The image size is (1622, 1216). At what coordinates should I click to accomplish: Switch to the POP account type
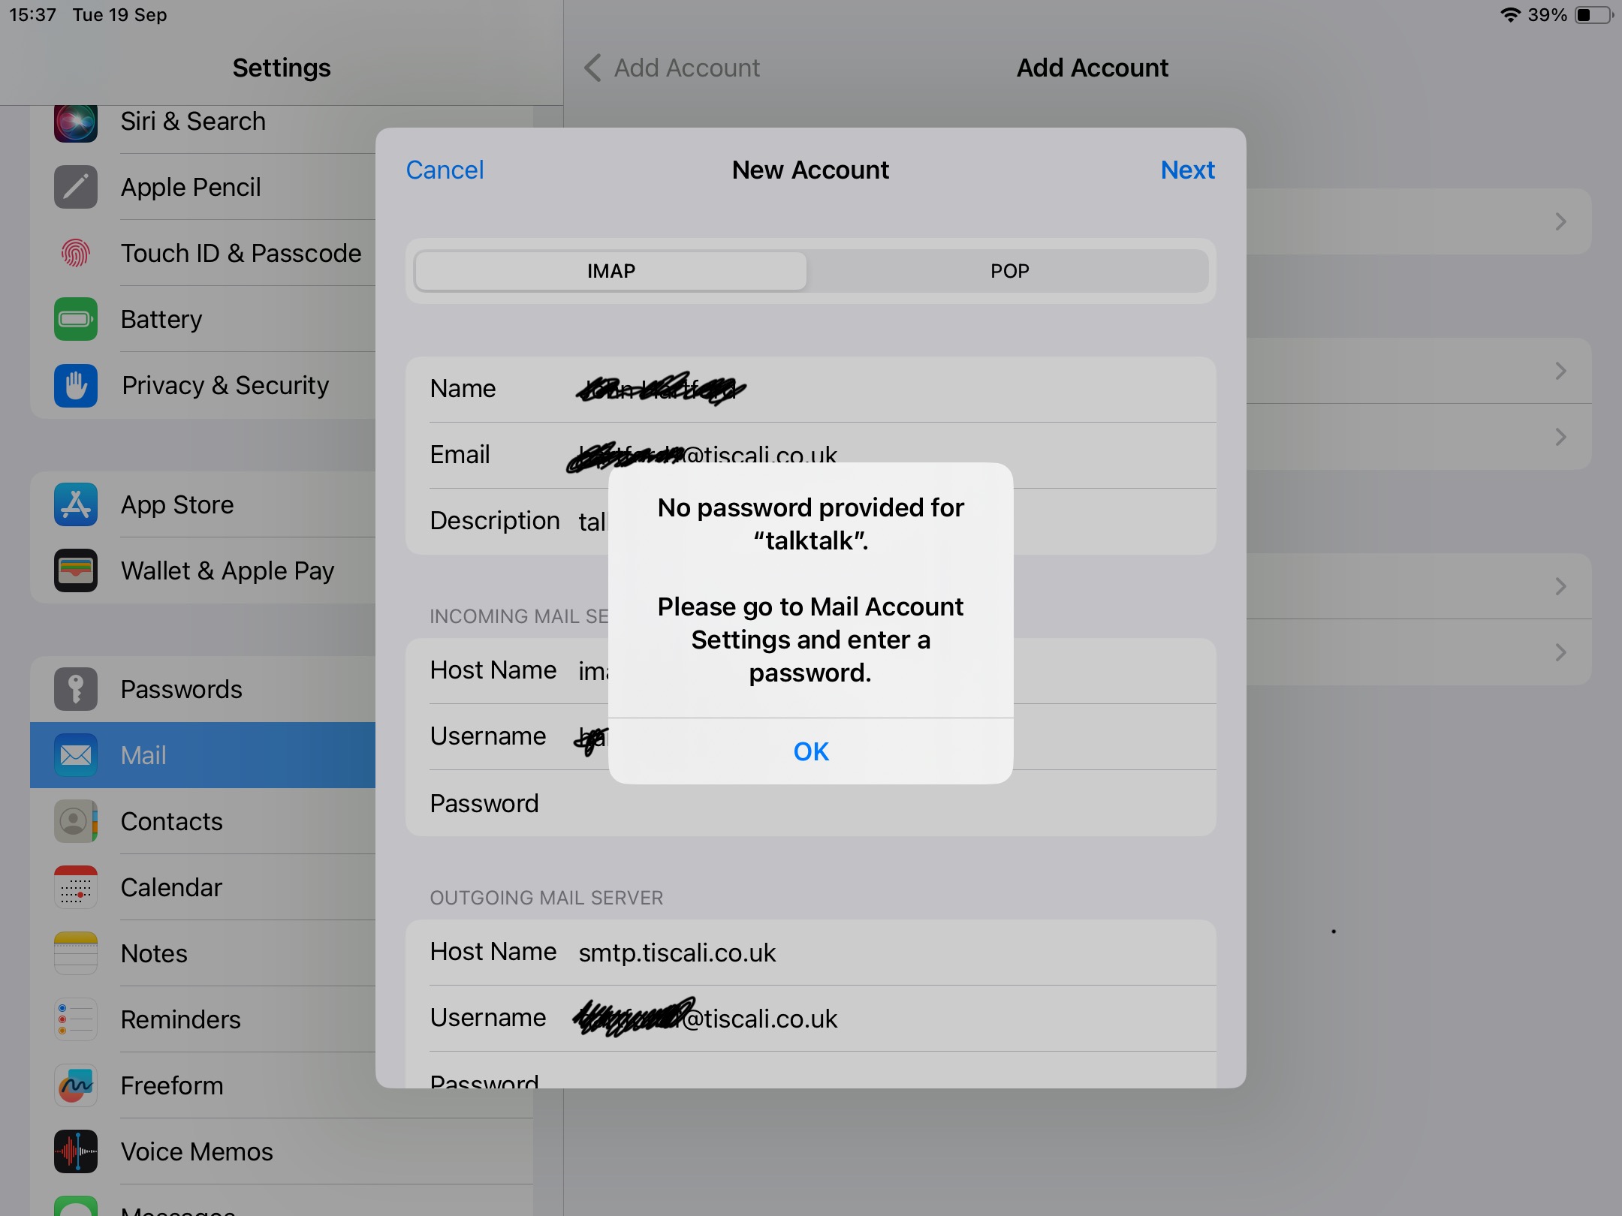point(1009,271)
